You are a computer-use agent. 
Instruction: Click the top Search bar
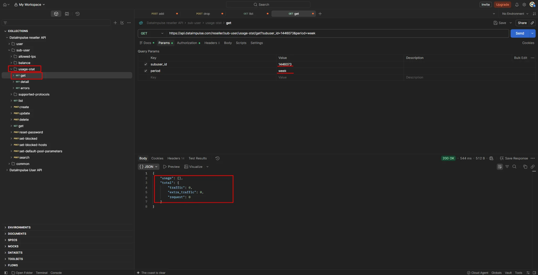(x=268, y=4)
